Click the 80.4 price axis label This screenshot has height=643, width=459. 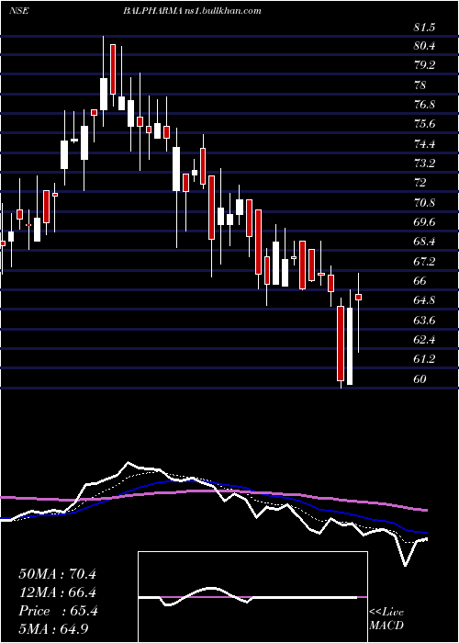[424, 47]
